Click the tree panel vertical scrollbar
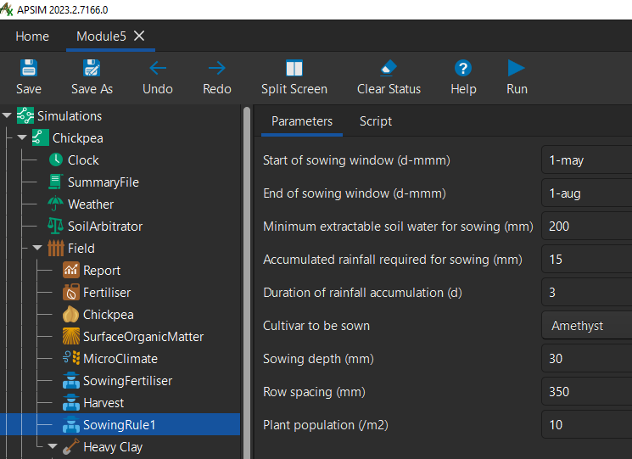632x459 pixels. tap(247, 282)
